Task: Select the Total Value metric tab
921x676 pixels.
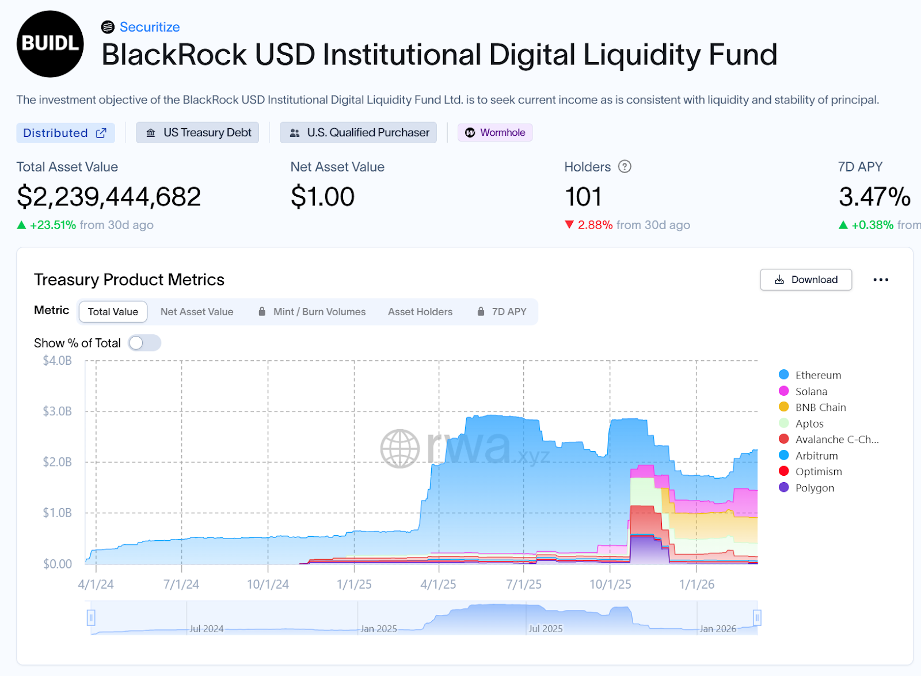Action: click(x=113, y=312)
